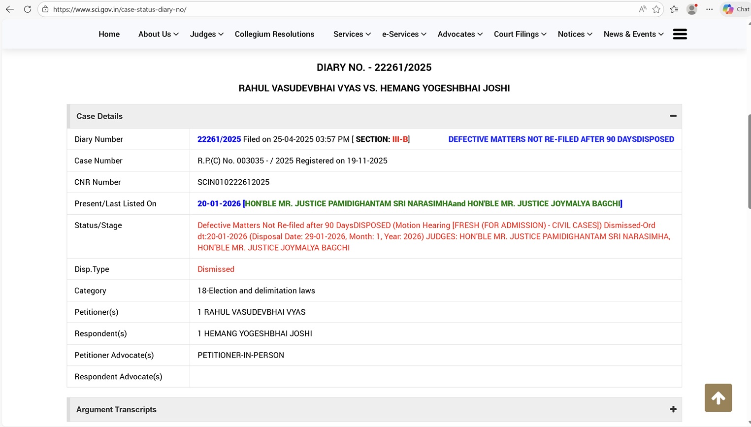Click the browser back arrow
This screenshot has width=751, height=427.
pos(10,9)
